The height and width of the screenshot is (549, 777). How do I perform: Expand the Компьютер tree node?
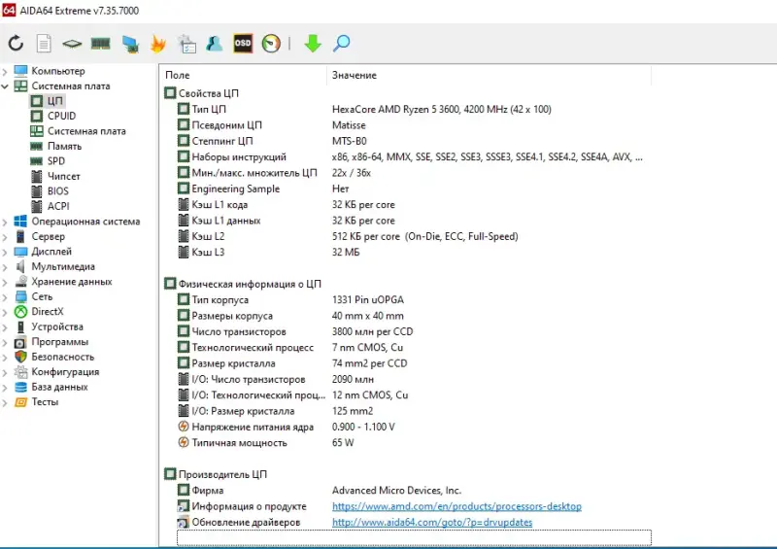[x=5, y=71]
